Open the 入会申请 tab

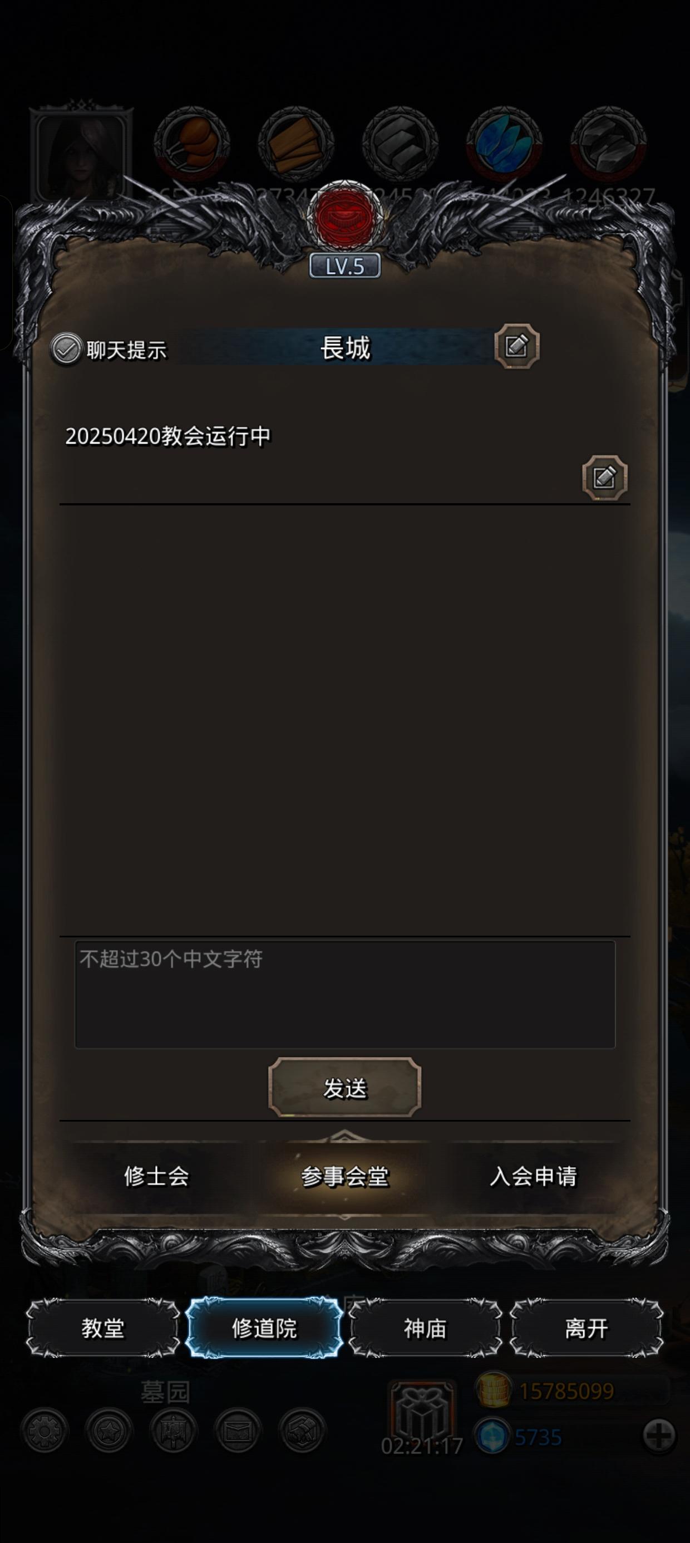533,1176
